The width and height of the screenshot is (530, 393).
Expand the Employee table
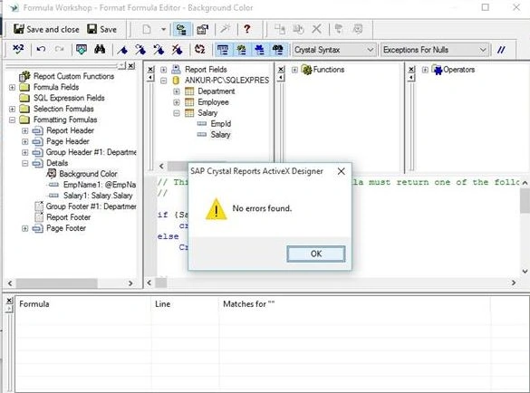pyautogui.click(x=177, y=102)
